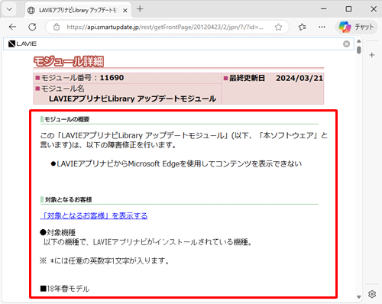Close the LAVIE アプリナビ Library tab
382x304 pixels.
tap(125, 11)
